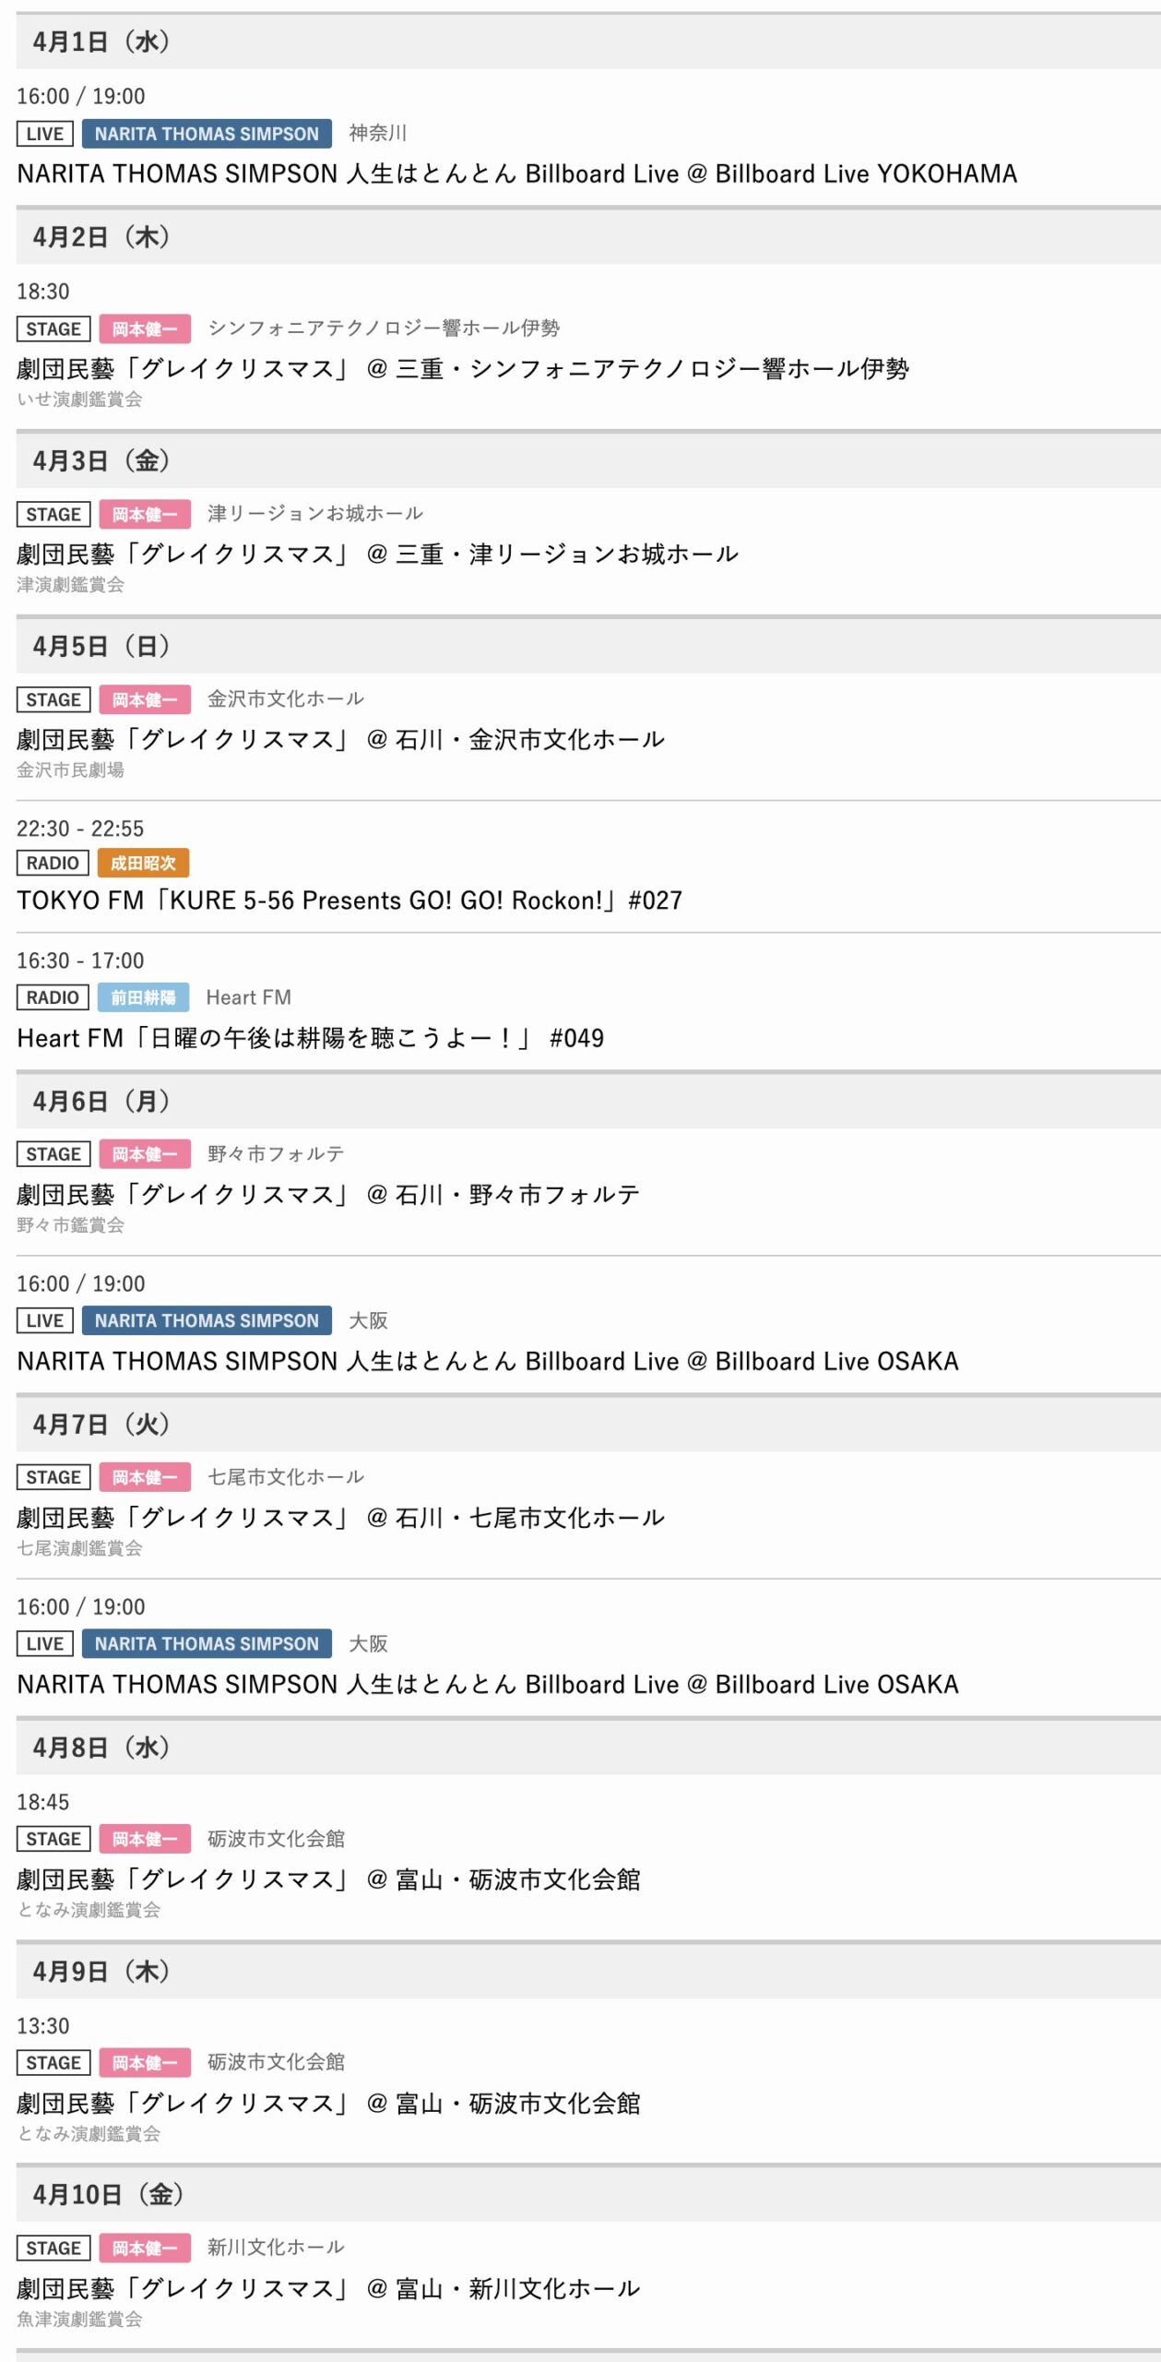Open グレイクリスマス @ 三重・津リージョンお城ホール
Image resolution: width=1161 pixels, height=2362 pixels.
pyautogui.click(x=377, y=555)
